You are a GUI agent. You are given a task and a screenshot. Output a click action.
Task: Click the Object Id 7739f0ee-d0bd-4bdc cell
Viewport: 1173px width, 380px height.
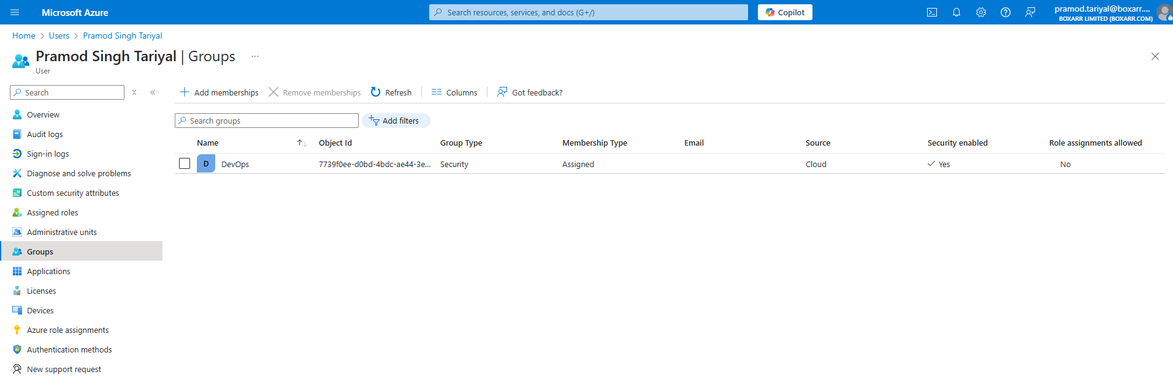(375, 164)
